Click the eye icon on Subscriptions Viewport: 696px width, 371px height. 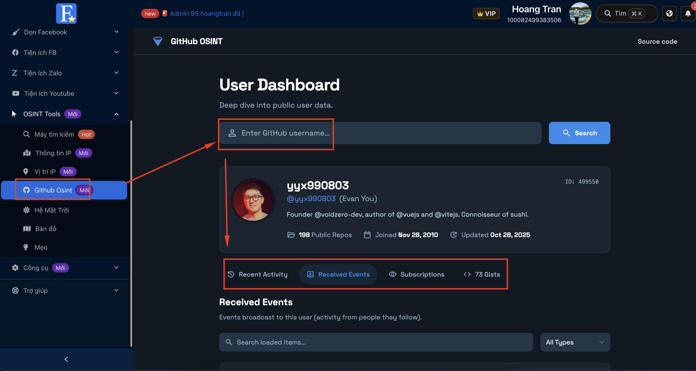(393, 274)
